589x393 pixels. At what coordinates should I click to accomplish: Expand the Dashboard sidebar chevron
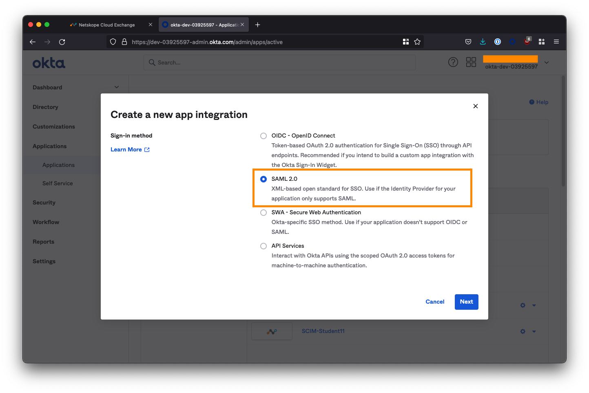(x=117, y=87)
